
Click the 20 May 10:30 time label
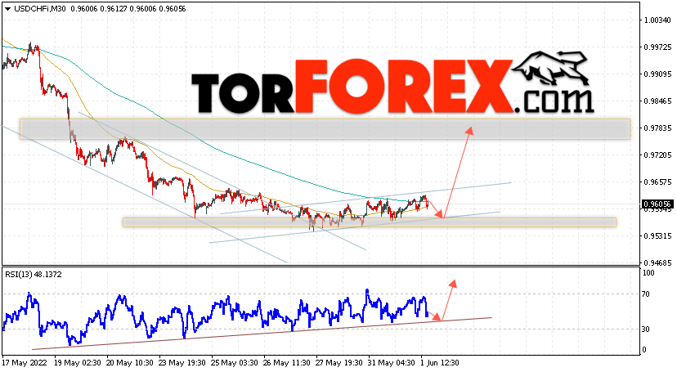point(130,363)
